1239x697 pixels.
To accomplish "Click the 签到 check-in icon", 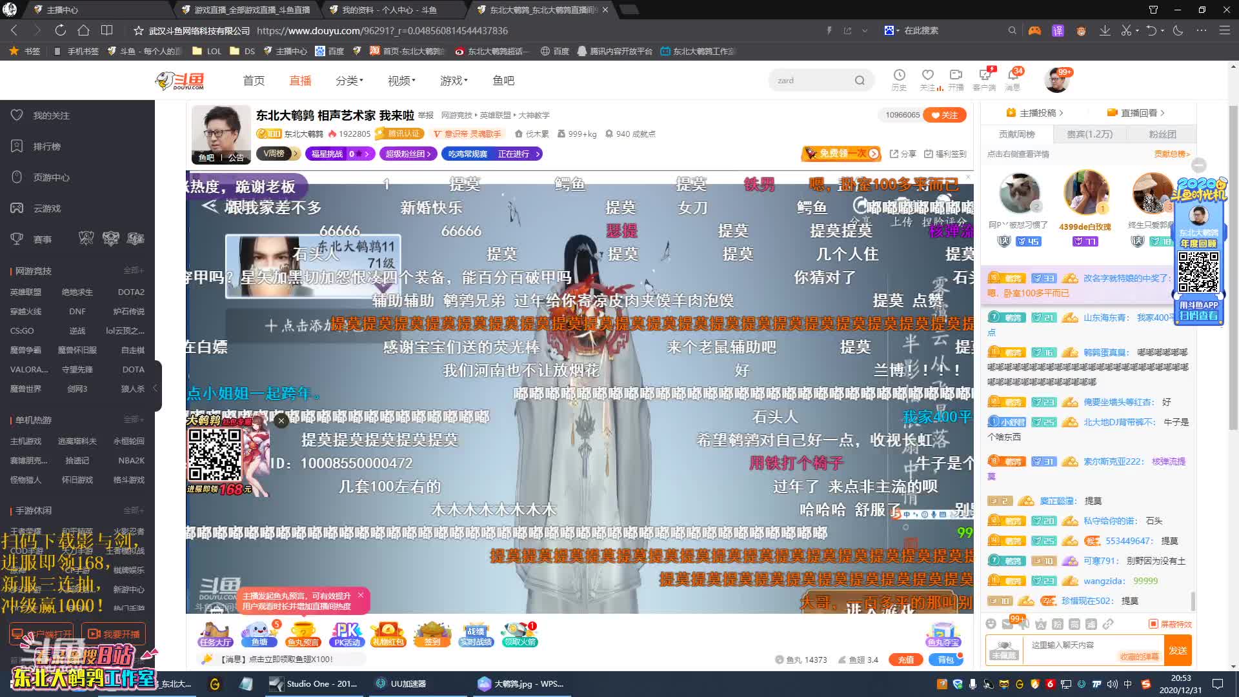I will pos(432,633).
